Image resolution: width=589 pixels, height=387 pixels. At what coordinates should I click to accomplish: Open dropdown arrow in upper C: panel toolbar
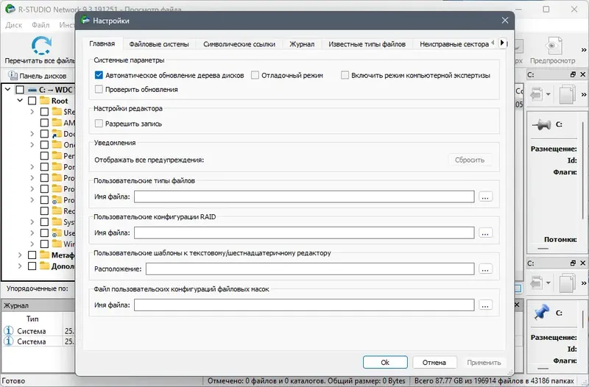548,94
